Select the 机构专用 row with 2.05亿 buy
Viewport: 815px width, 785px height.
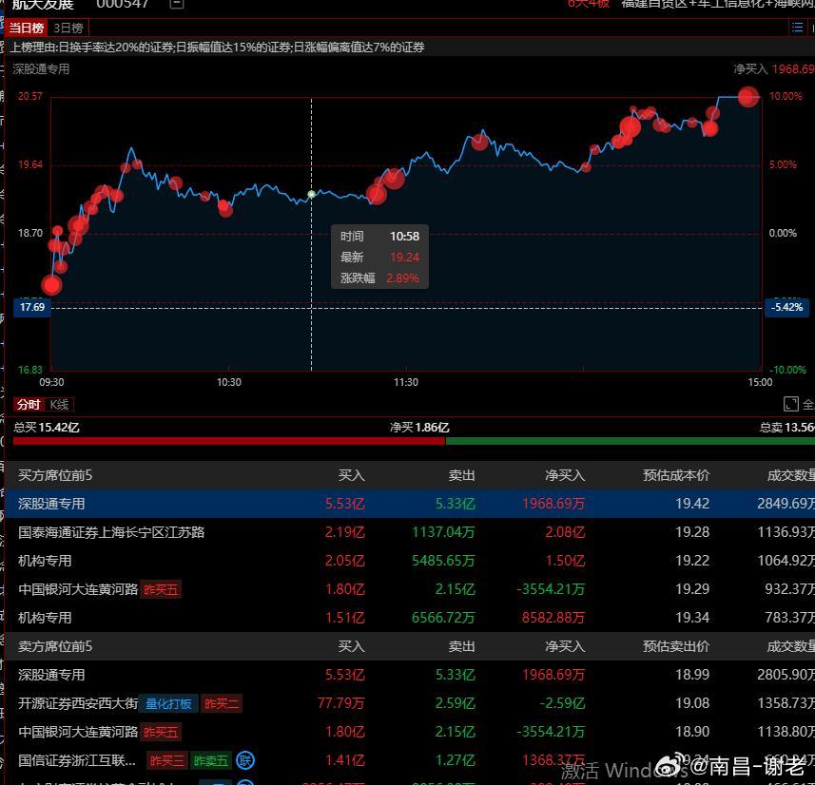410,561
